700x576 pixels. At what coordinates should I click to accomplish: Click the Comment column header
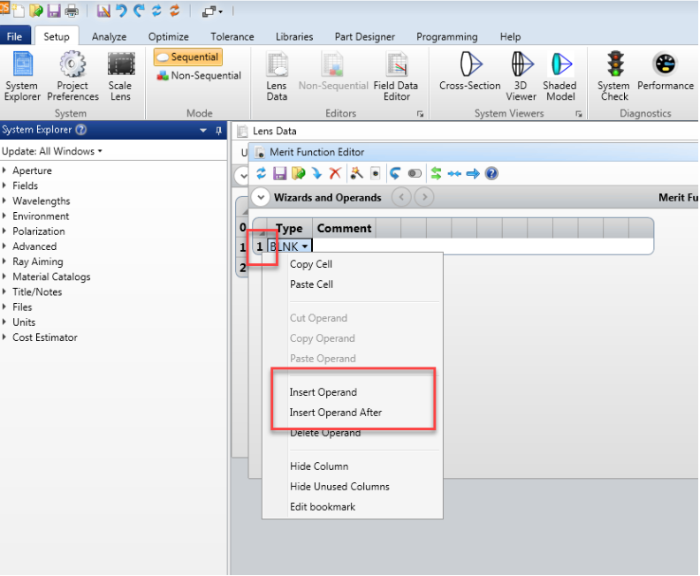click(344, 228)
